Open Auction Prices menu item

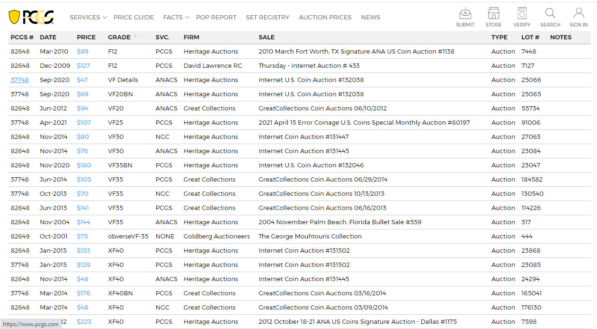click(x=325, y=17)
